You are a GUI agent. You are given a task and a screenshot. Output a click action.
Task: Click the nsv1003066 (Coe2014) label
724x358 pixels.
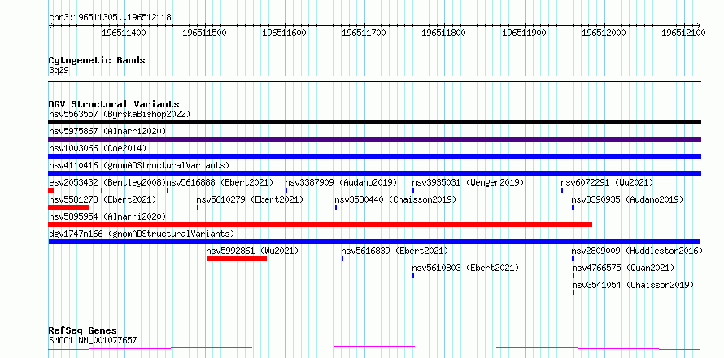click(98, 148)
